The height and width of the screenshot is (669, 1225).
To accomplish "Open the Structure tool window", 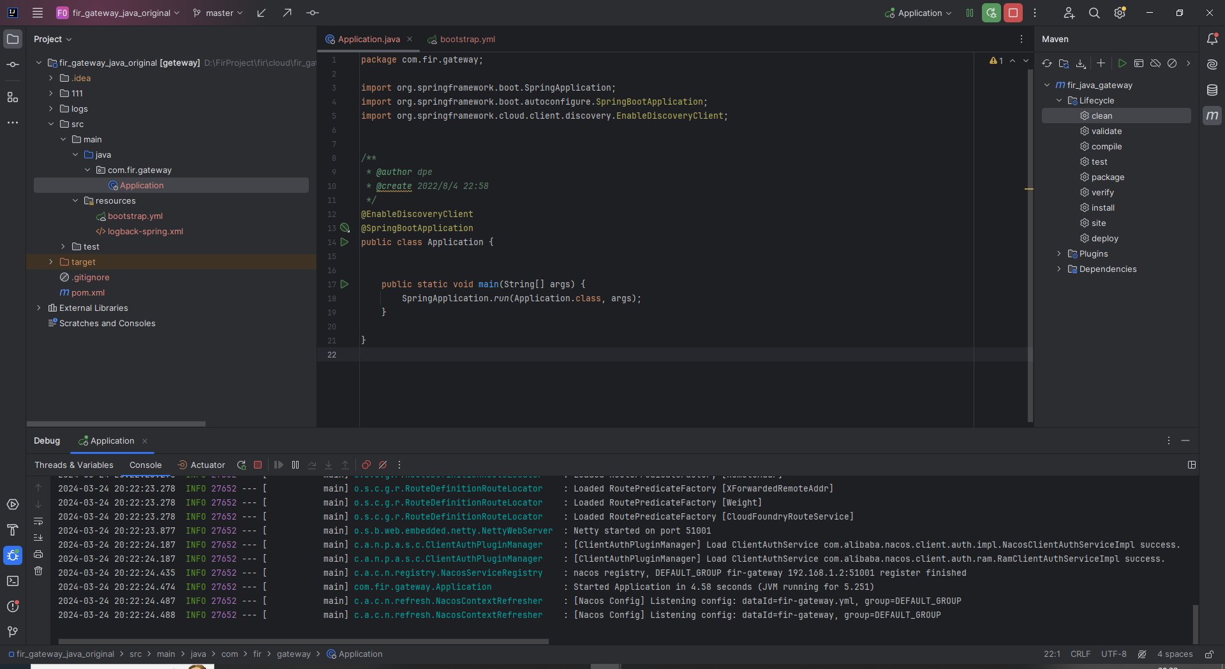I will click(13, 97).
